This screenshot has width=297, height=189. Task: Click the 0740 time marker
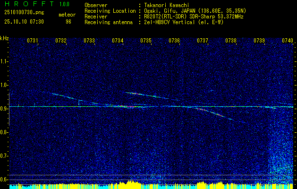(x=288, y=40)
